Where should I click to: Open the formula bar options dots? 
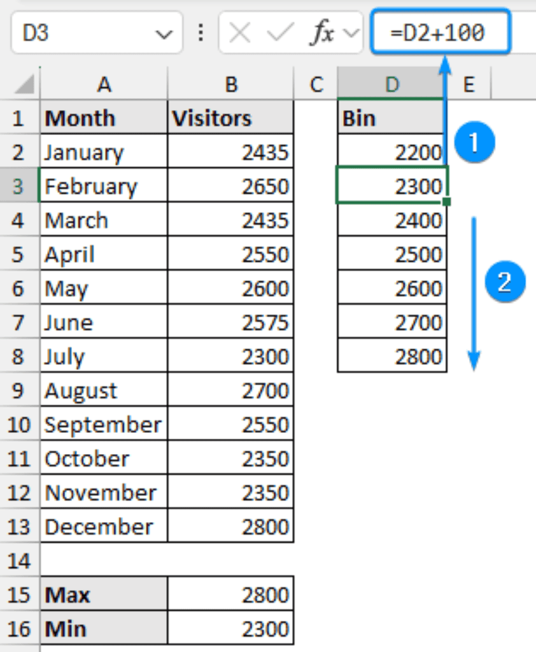(x=201, y=32)
